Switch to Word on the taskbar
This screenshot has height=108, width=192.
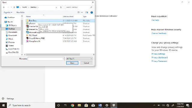coord(100,105)
